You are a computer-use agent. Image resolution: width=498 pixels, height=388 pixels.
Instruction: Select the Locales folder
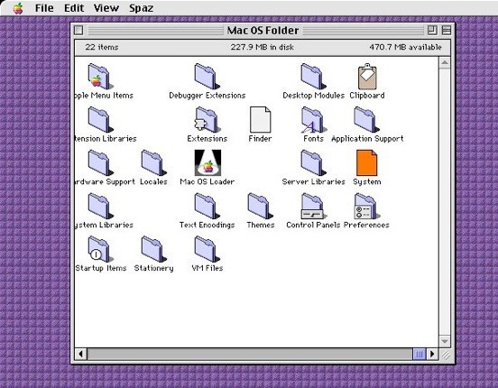(x=153, y=162)
